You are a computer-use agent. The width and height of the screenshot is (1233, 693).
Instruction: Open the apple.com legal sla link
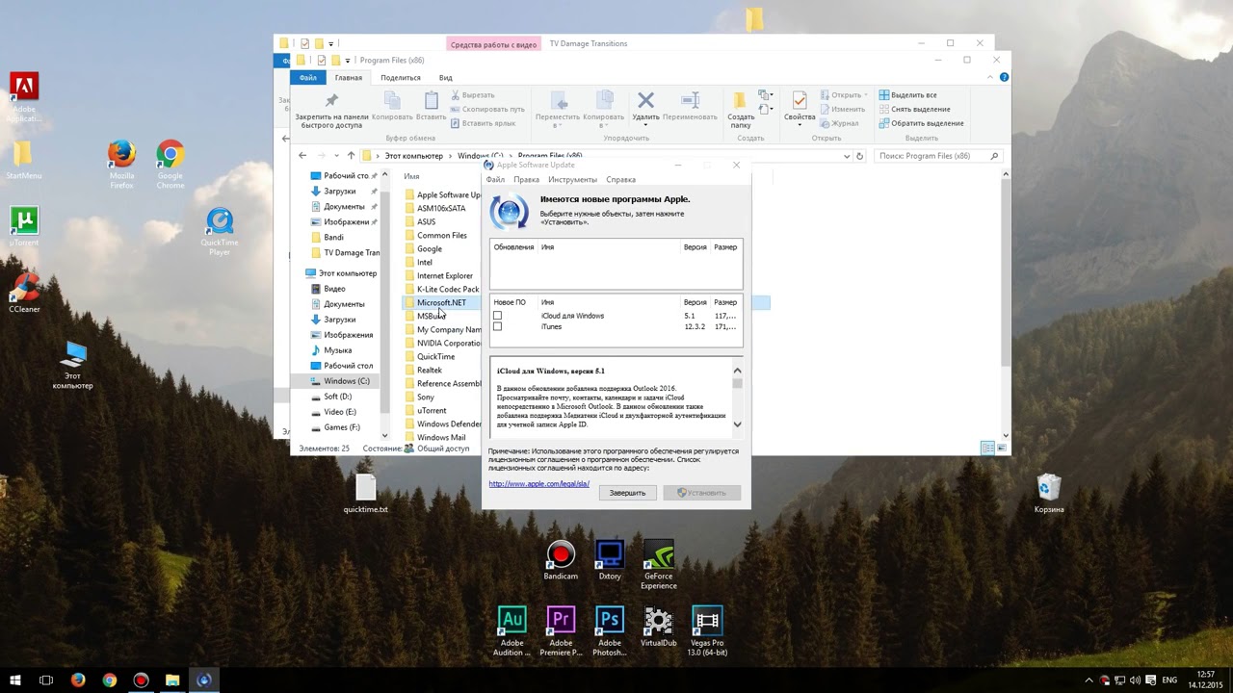click(538, 484)
